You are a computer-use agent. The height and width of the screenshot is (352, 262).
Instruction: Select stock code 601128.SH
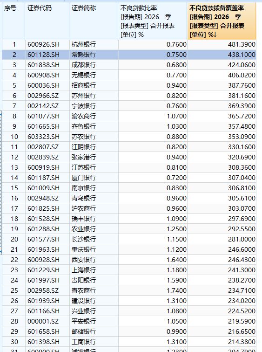(x=43, y=55)
